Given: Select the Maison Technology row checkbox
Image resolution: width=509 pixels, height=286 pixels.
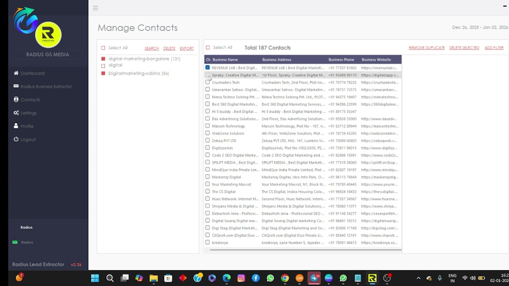Looking at the screenshot, I should point(208,126).
